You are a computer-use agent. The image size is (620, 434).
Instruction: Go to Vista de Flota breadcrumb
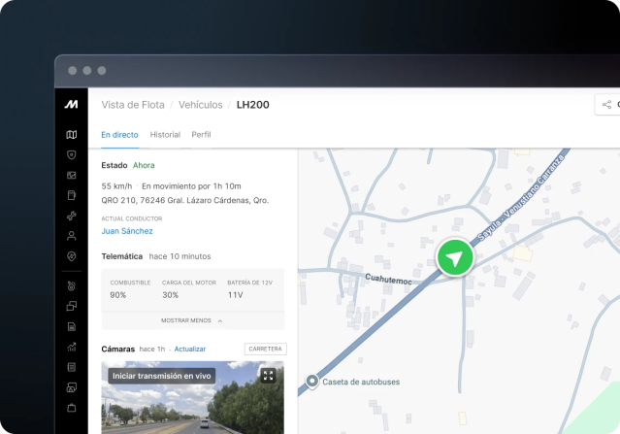point(132,105)
